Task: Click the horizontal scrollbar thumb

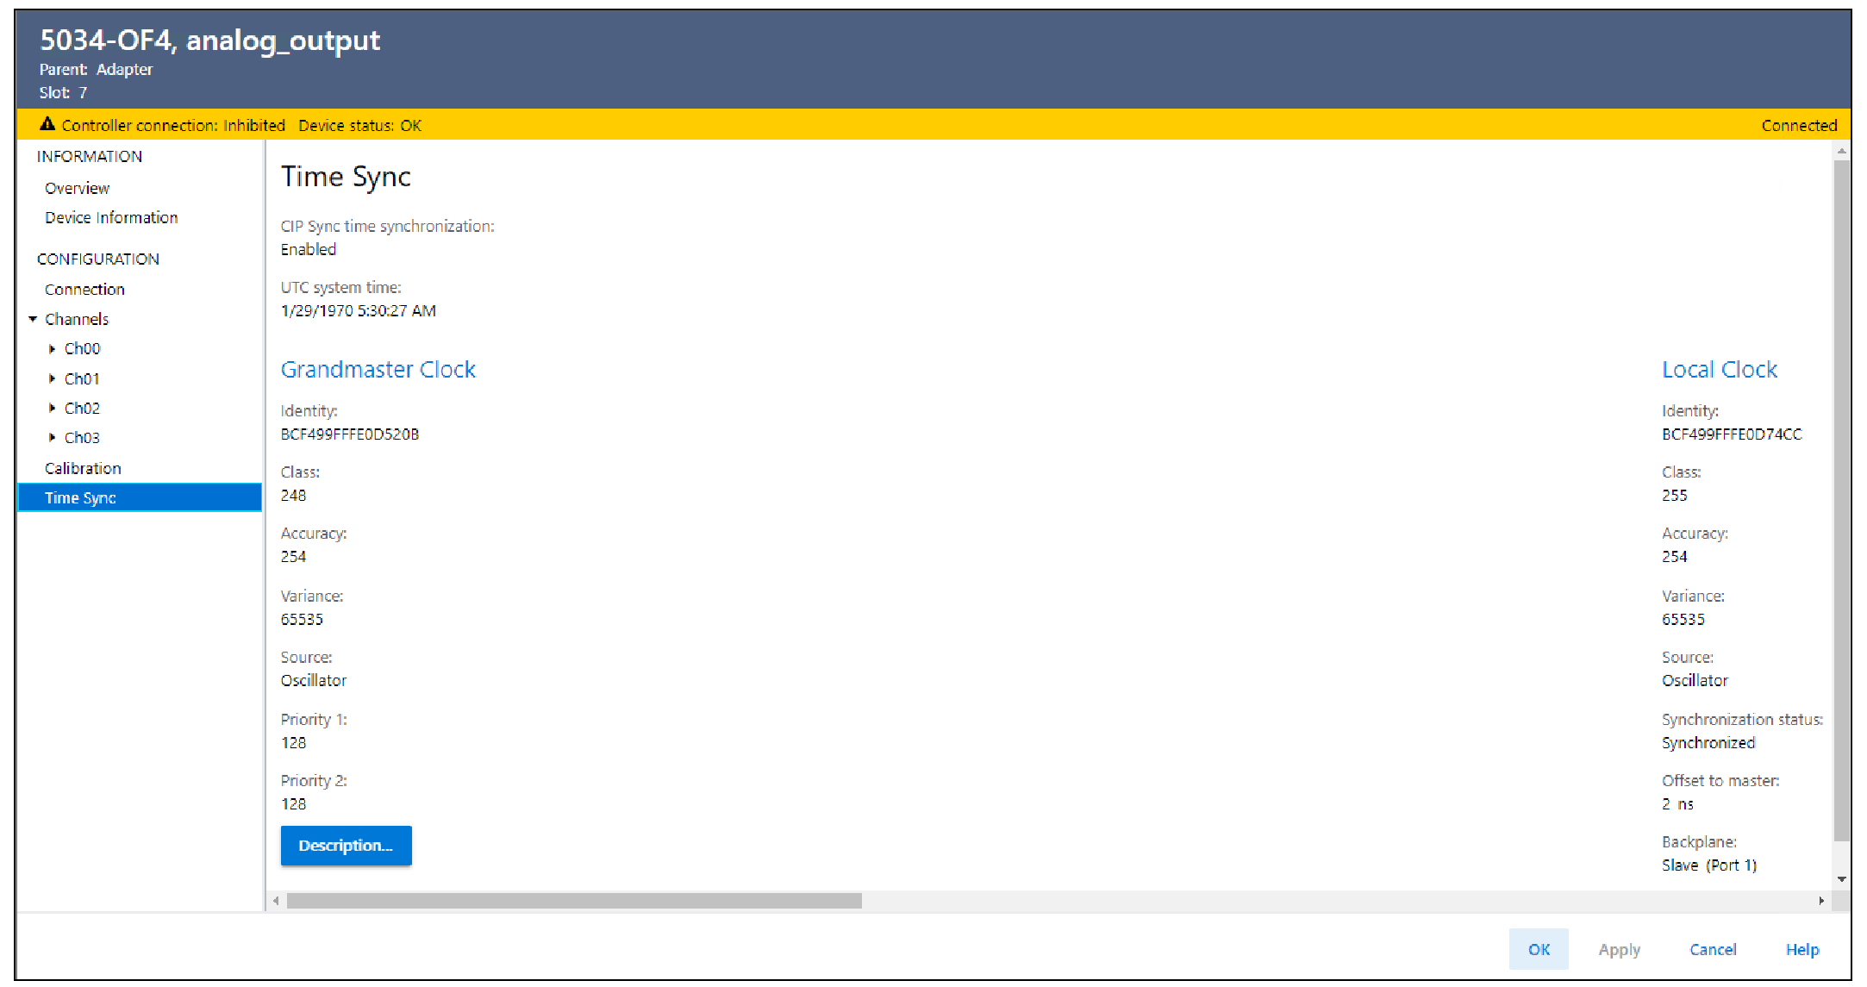Action: click(574, 901)
